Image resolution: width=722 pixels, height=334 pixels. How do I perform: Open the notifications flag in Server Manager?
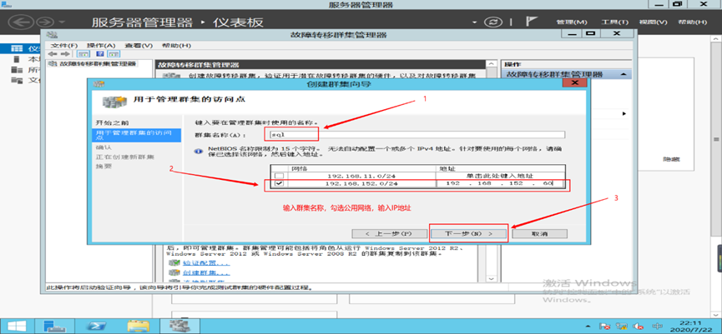click(532, 22)
